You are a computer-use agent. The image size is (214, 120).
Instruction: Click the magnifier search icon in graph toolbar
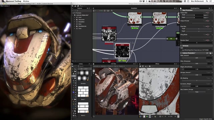[112, 11]
